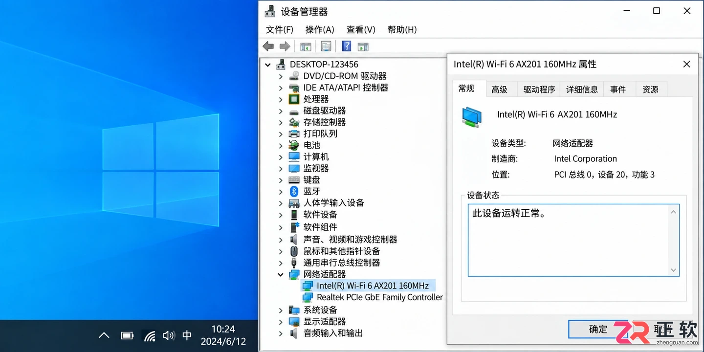Expand the 蓝牙 node
Image resolution: width=704 pixels, height=352 pixels.
(x=281, y=191)
